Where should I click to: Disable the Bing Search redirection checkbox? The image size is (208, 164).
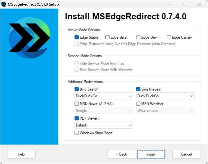tap(77, 89)
